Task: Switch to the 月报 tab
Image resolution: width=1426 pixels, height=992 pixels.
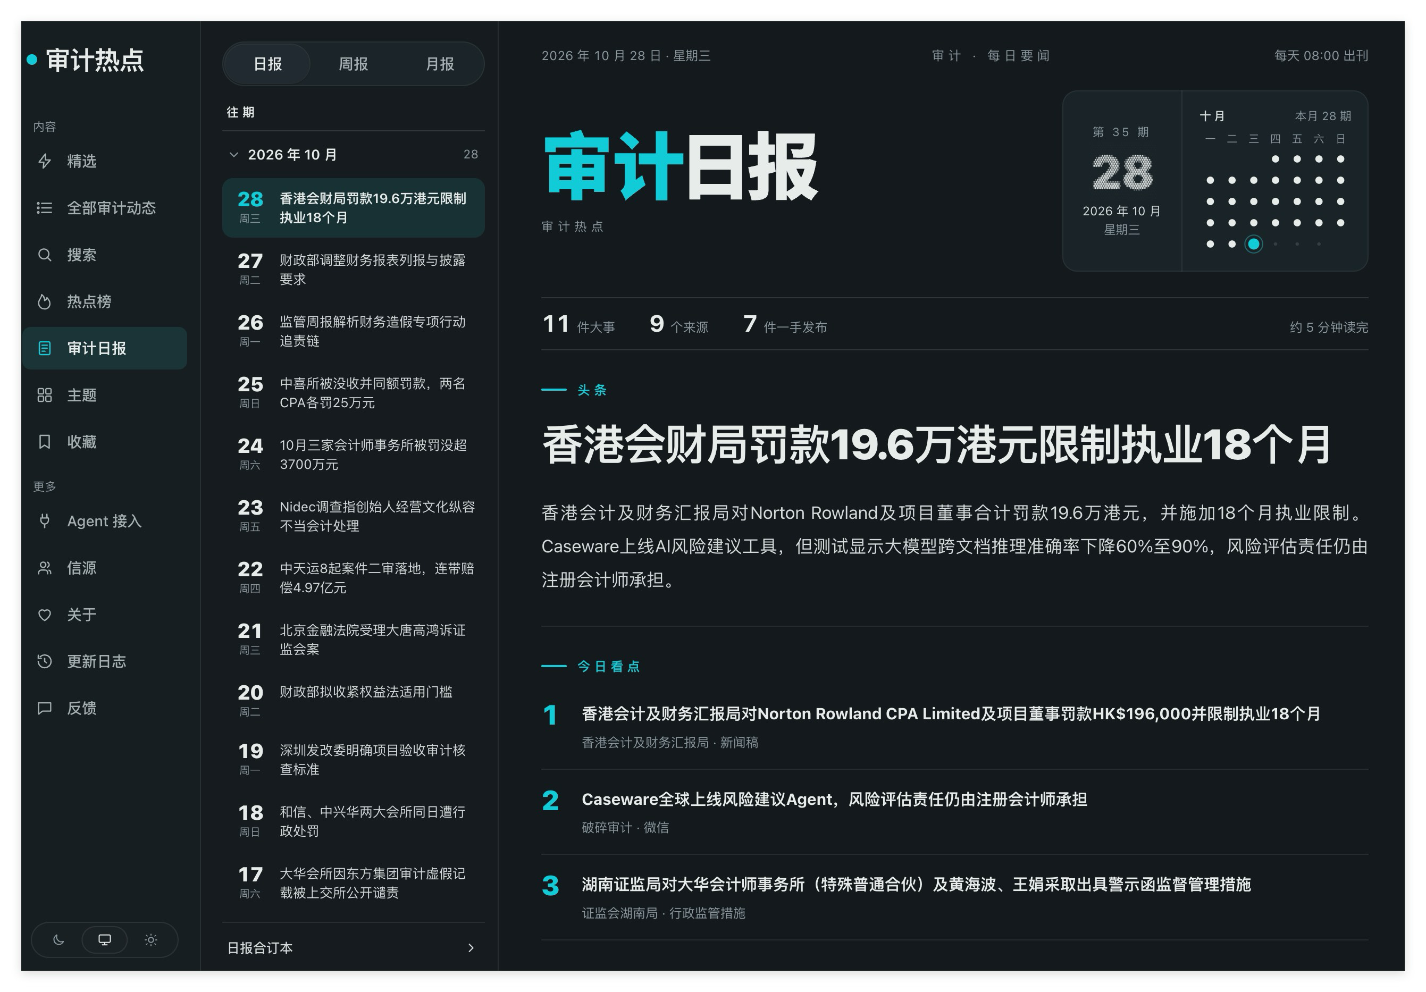Action: click(440, 64)
